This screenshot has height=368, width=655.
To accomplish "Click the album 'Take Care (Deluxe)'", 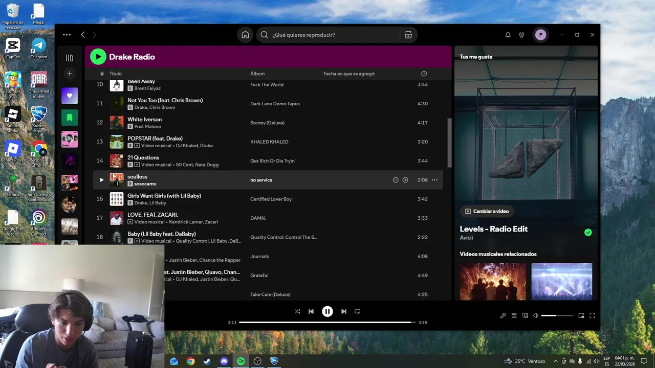I will (270, 294).
